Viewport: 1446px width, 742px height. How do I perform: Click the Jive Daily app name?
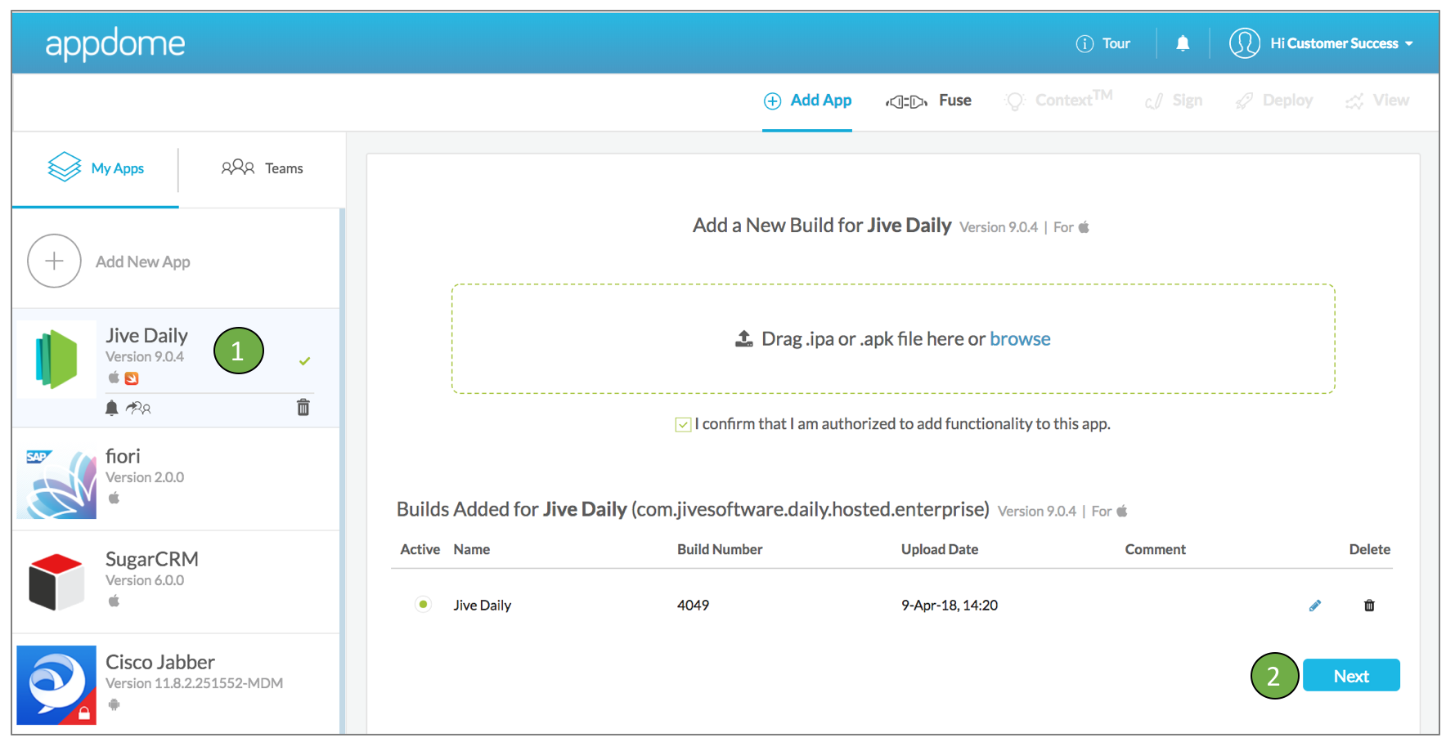tap(146, 336)
